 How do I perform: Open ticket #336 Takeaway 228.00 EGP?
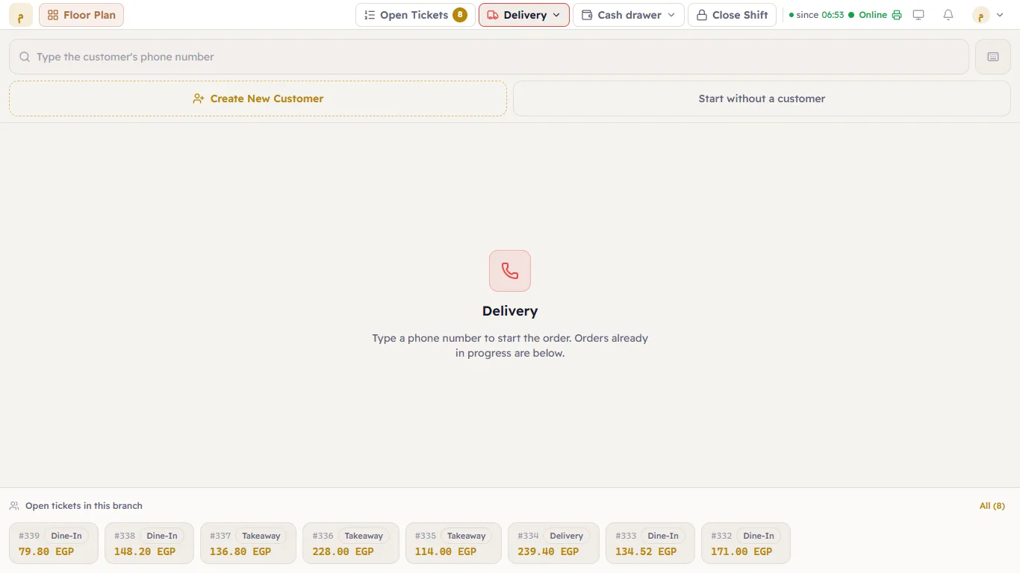point(351,543)
